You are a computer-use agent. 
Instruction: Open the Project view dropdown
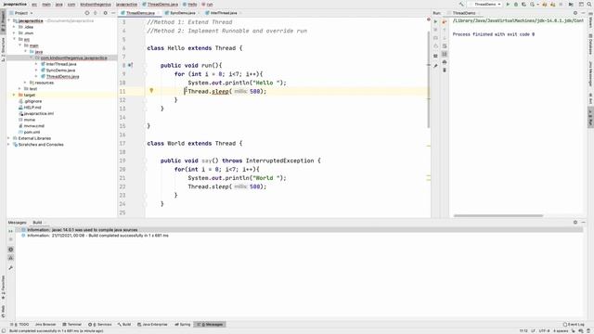pyautogui.click(x=23, y=13)
